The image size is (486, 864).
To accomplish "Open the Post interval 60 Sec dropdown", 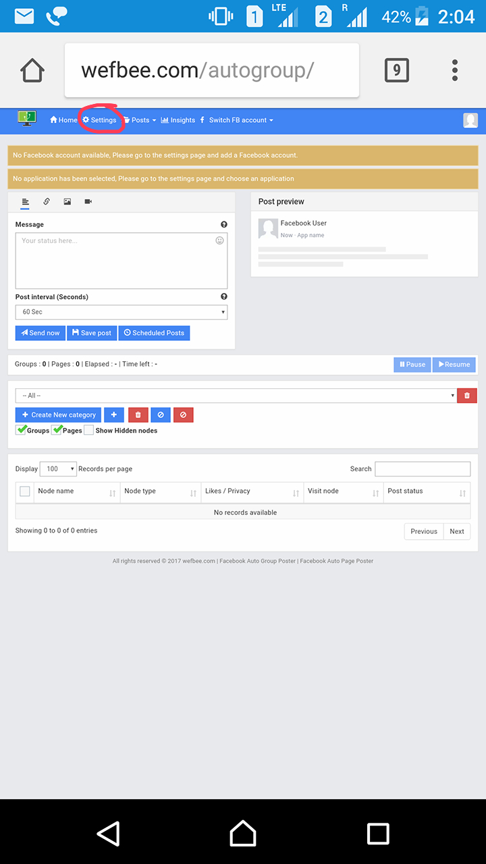I will point(122,312).
